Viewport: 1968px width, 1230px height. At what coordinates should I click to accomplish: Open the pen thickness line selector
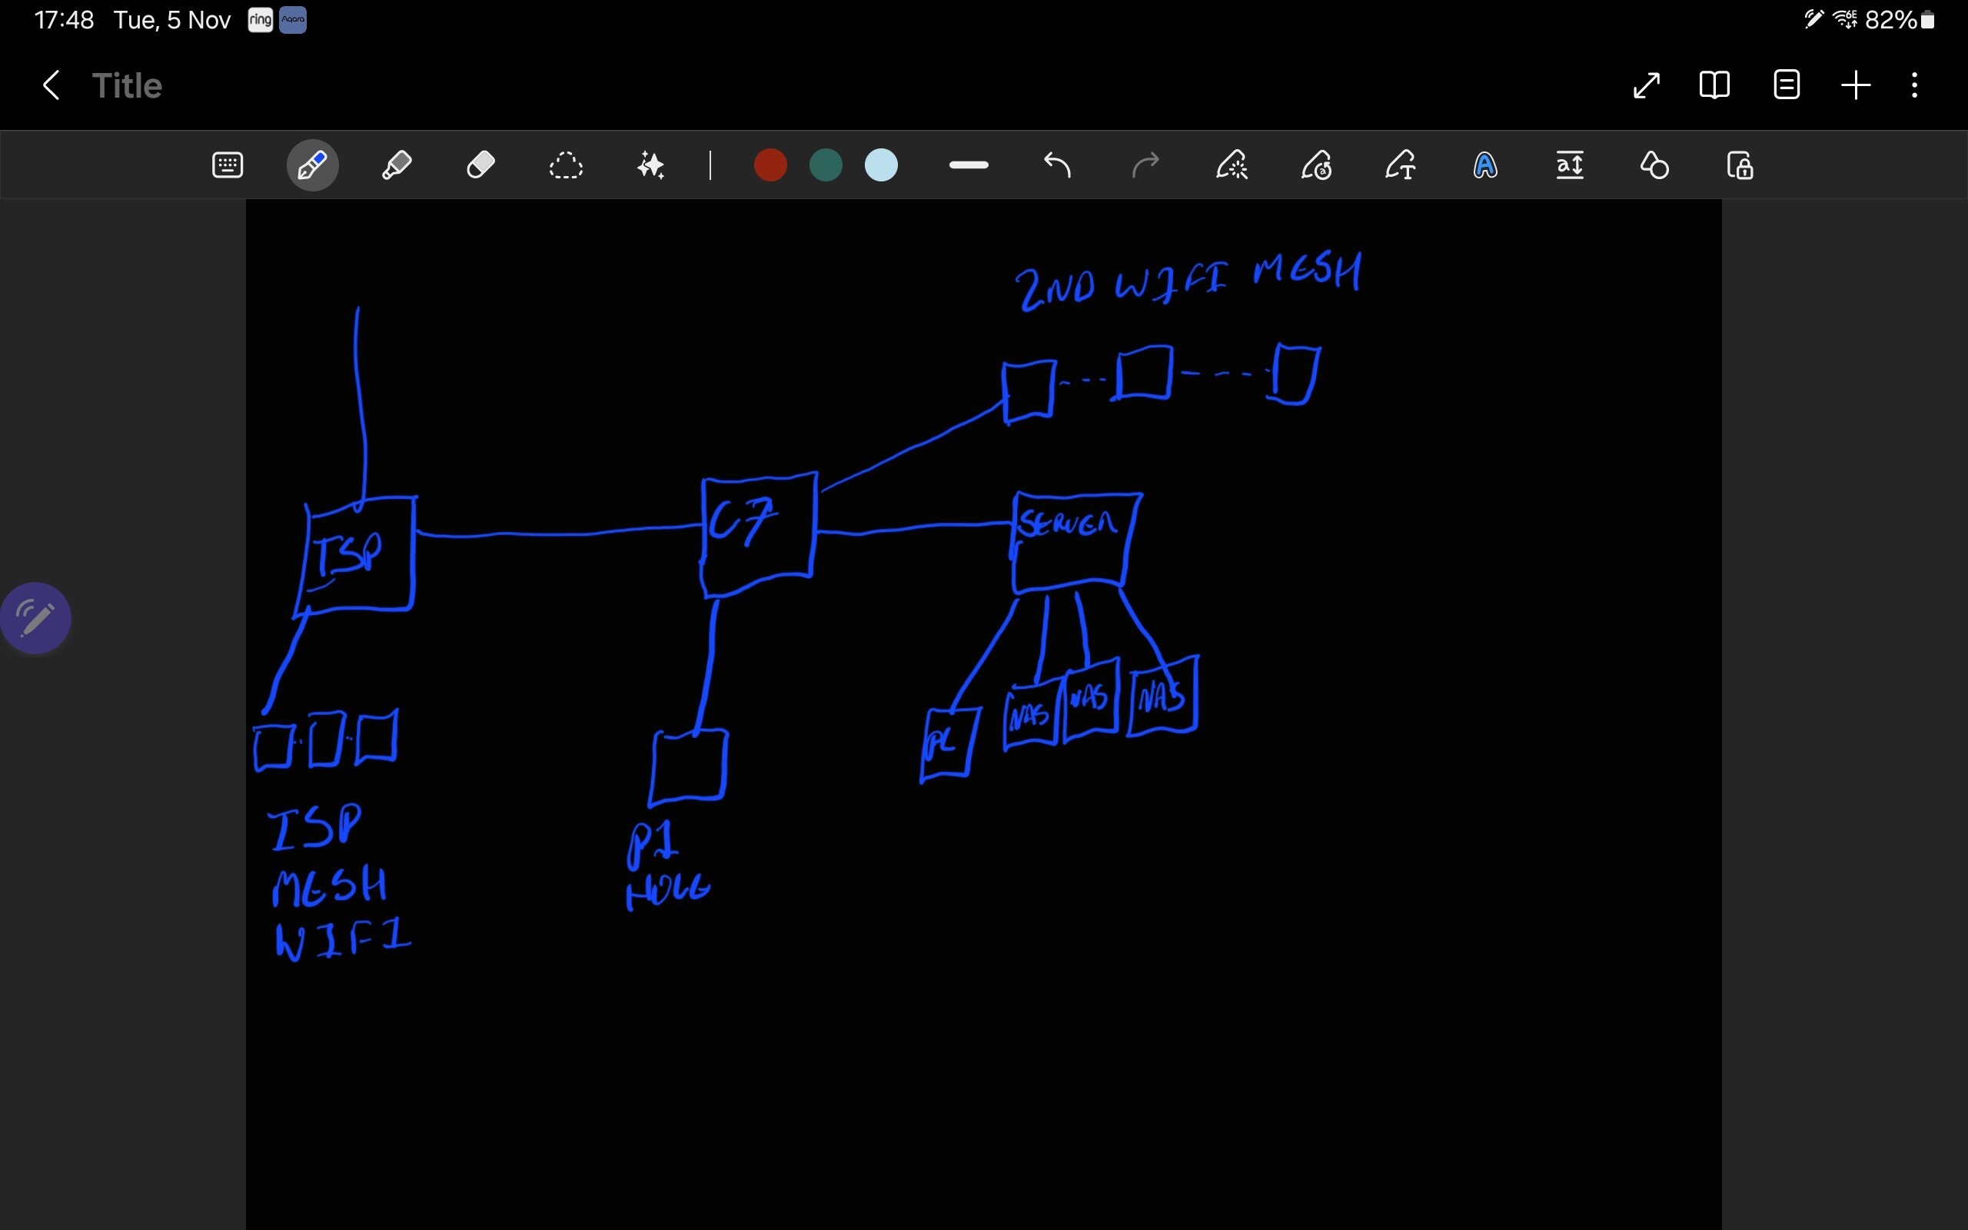[969, 166]
